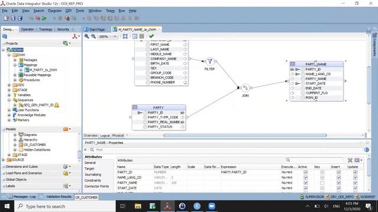This screenshot has width=378, height=212.
Task: Collapse the Sequences tree node
Action: 9,100
